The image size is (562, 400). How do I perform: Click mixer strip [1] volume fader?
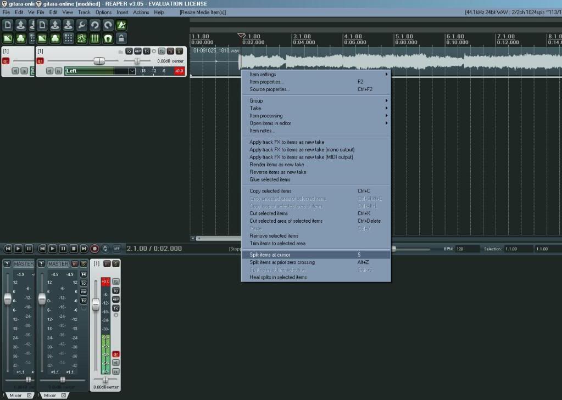[x=96, y=305]
